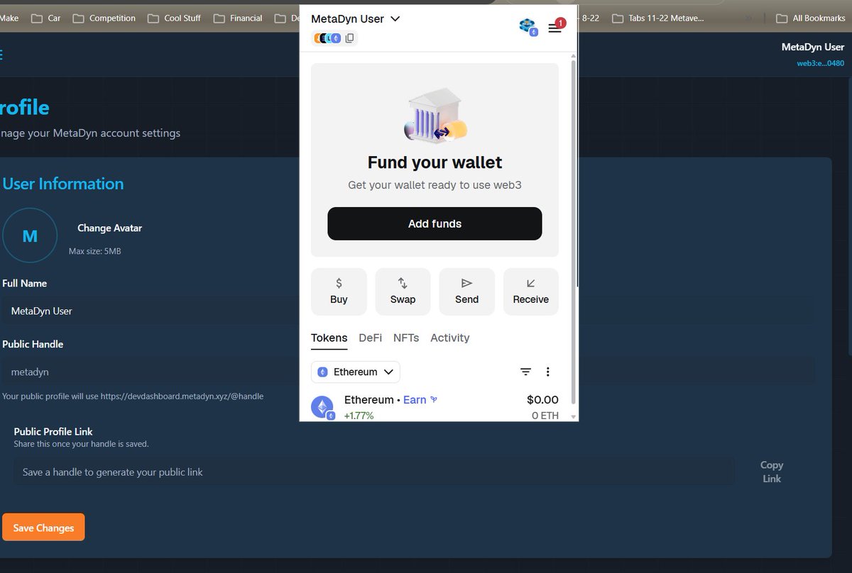Open the 8-22 bookmarks folder

click(590, 18)
